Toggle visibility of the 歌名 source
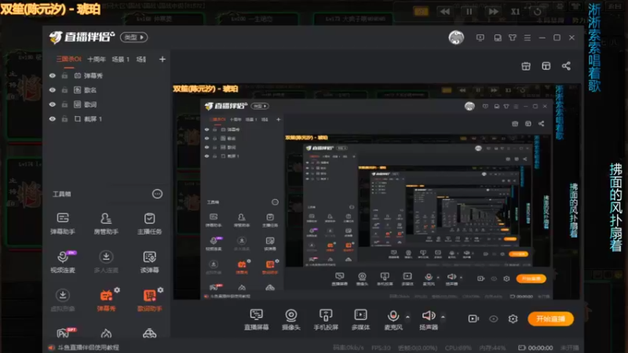This screenshot has width=628, height=353. tap(53, 90)
